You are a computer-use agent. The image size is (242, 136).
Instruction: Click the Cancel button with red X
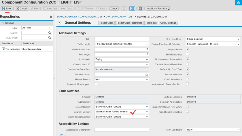point(21,9)
